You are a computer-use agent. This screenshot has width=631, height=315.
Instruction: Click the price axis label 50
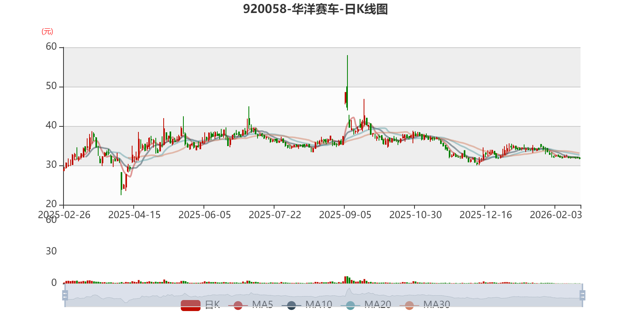point(51,86)
